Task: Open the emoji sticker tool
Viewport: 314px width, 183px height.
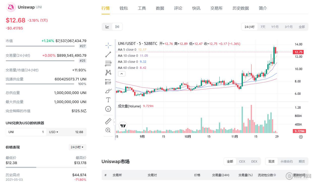Action: (108, 109)
